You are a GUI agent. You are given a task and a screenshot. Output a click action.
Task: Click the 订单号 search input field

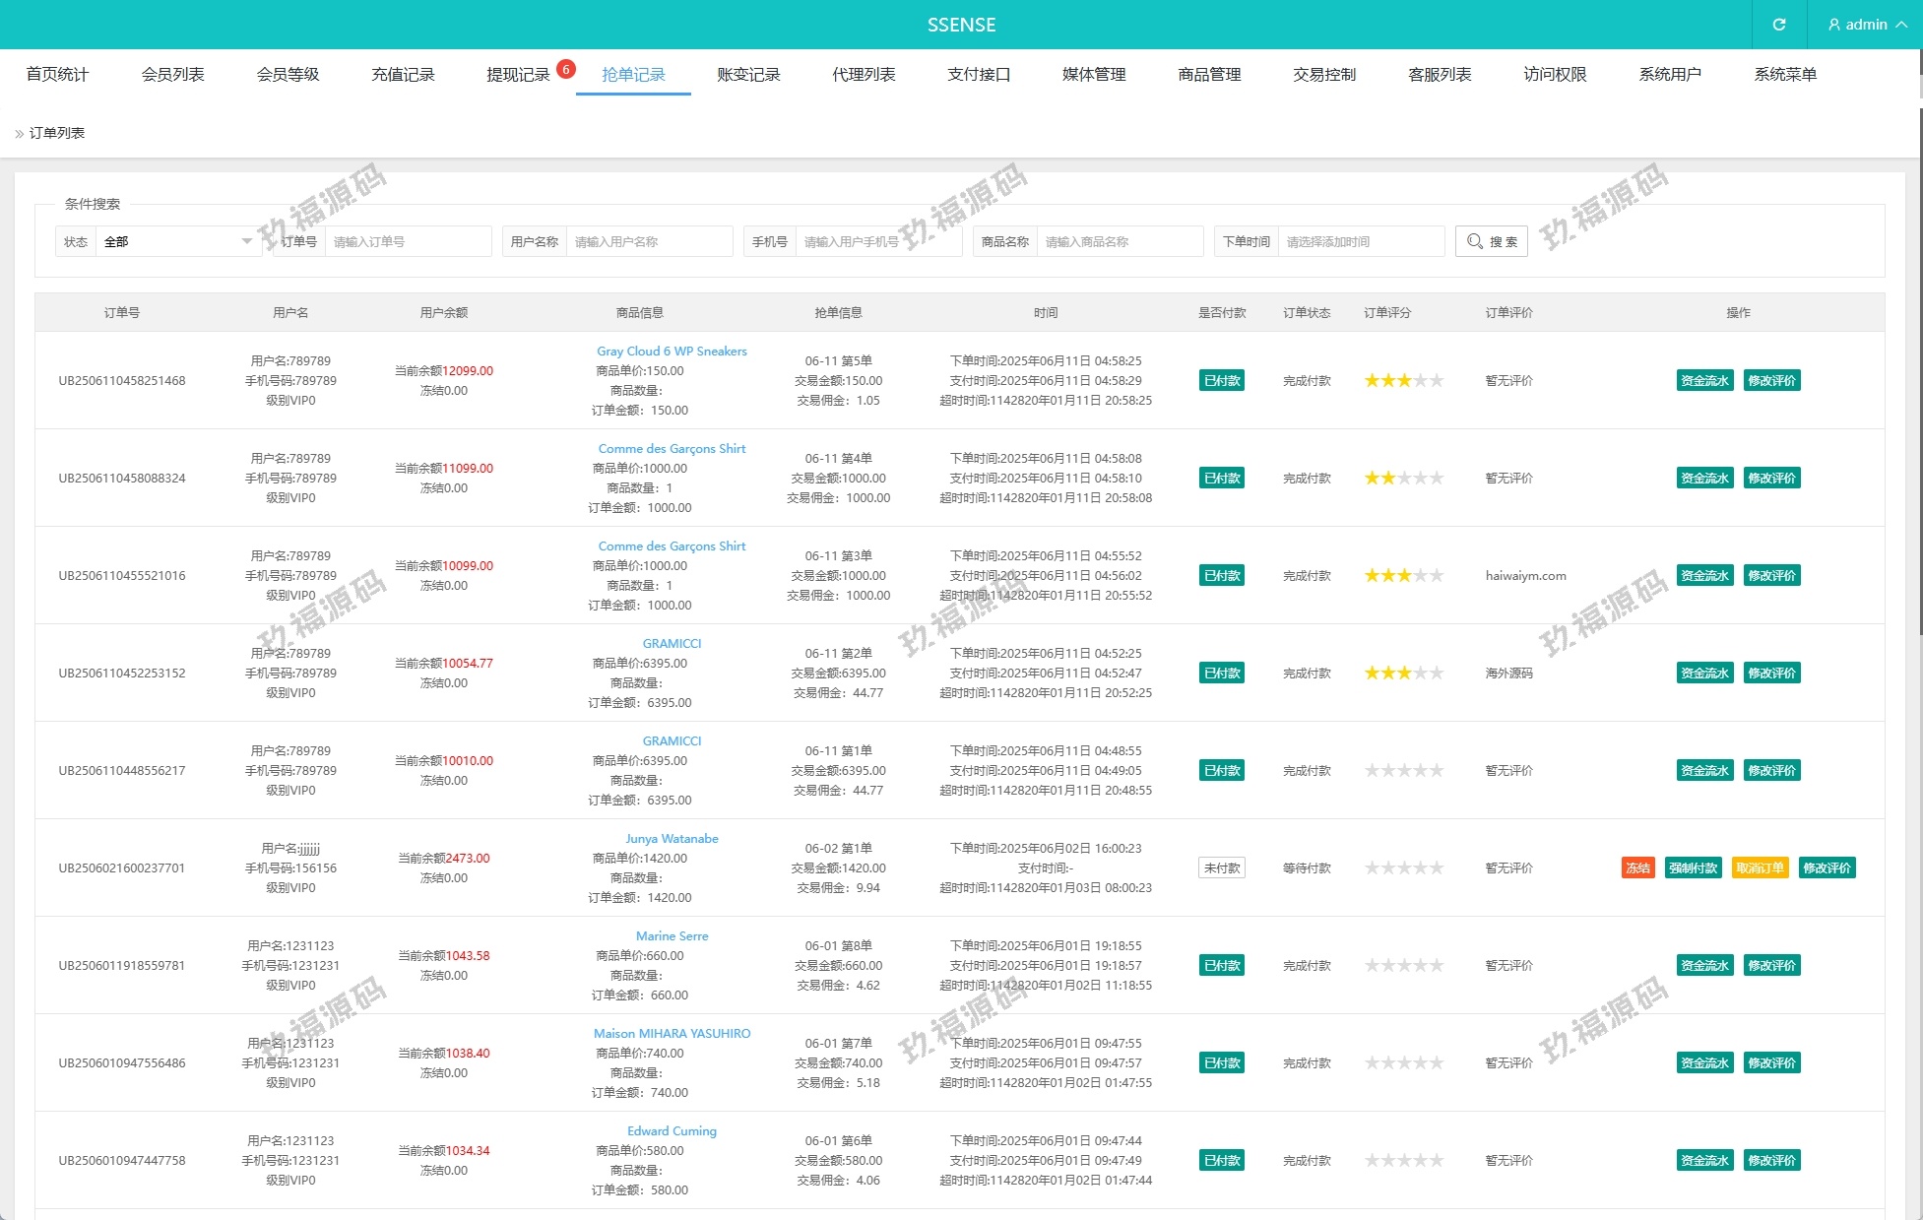[x=407, y=241]
